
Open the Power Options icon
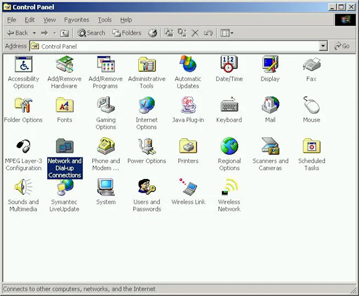coord(147,147)
